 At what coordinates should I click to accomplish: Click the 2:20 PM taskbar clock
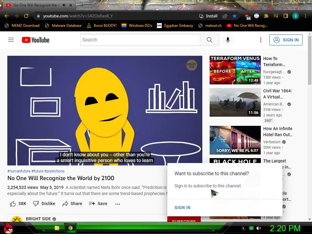click(285, 228)
